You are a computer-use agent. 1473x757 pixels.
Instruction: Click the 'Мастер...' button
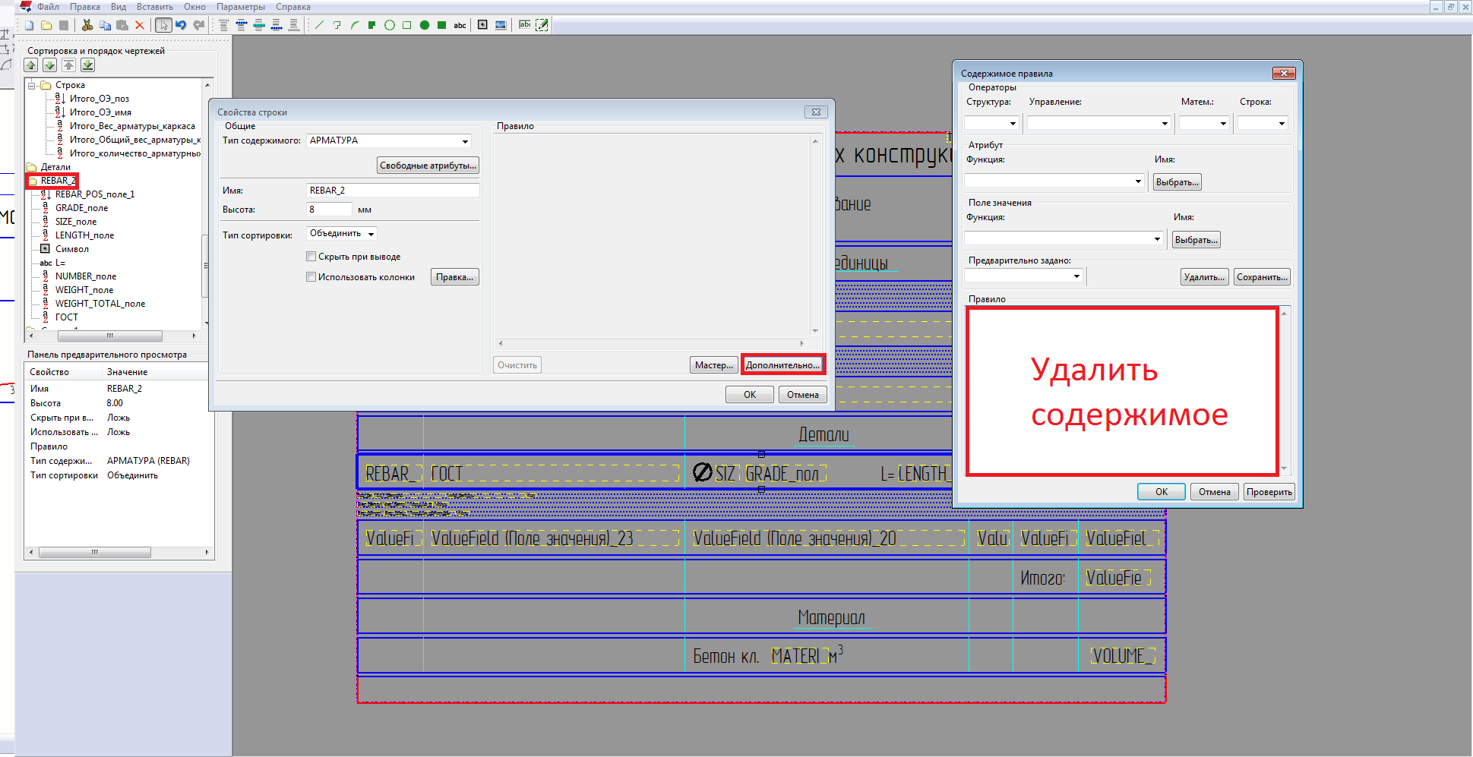714,365
